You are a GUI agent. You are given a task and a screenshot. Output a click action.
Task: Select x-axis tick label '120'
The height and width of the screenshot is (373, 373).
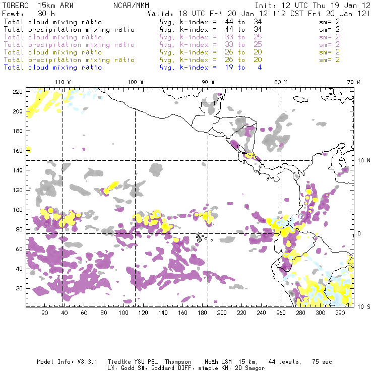pyautogui.click(x=143, y=313)
